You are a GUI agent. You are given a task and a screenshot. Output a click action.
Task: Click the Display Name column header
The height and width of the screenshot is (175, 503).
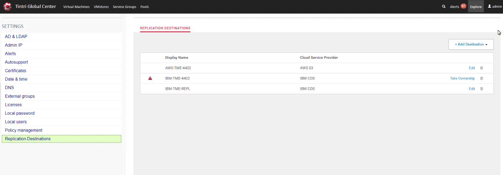point(176,58)
